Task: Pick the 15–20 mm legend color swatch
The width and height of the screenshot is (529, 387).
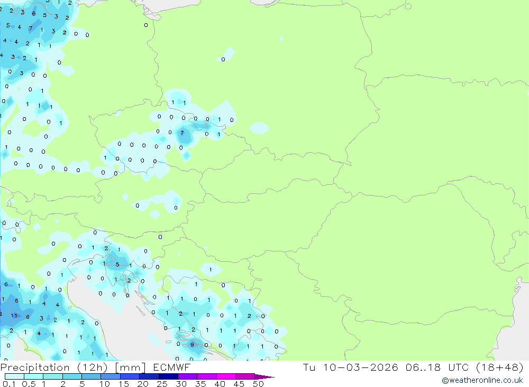Action: pos(130,376)
